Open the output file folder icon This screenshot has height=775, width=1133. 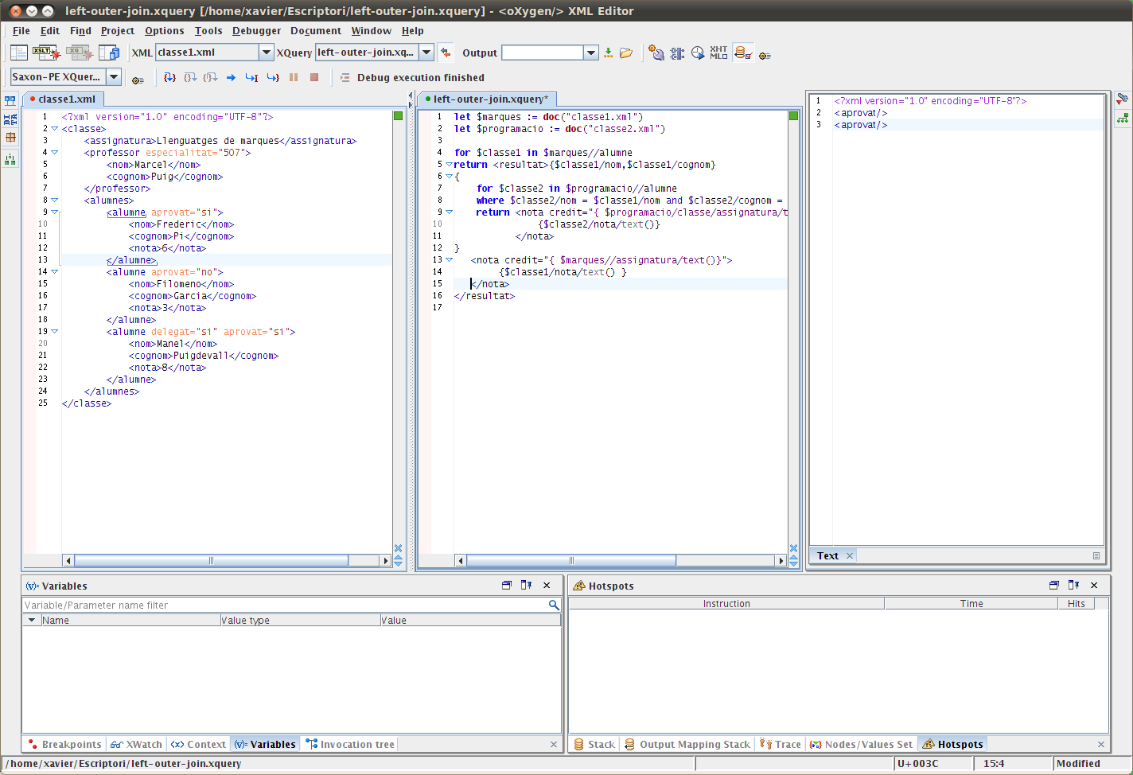pyautogui.click(x=626, y=53)
